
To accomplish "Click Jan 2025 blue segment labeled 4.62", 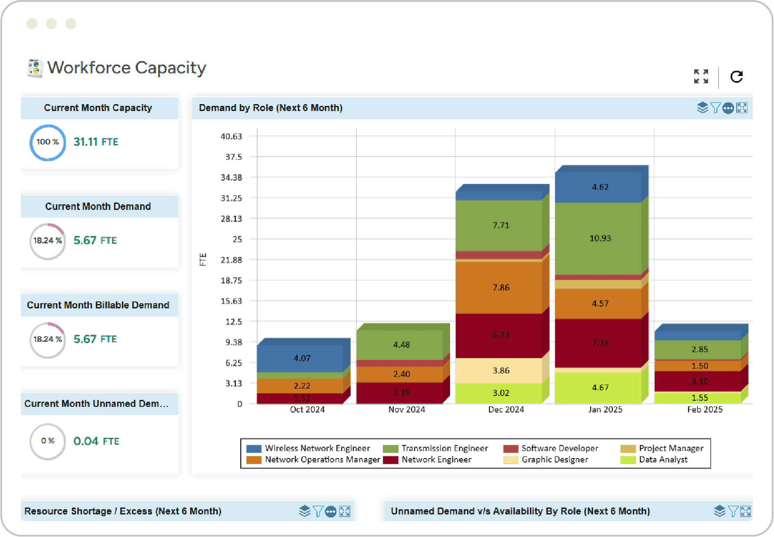I will click(x=598, y=187).
